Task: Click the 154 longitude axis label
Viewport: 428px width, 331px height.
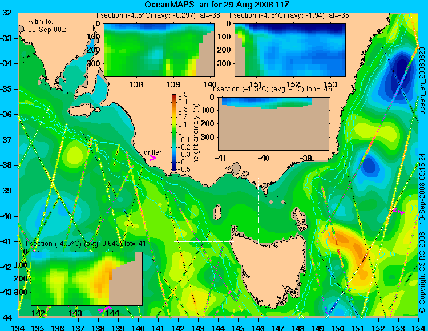Action: coord(418,328)
